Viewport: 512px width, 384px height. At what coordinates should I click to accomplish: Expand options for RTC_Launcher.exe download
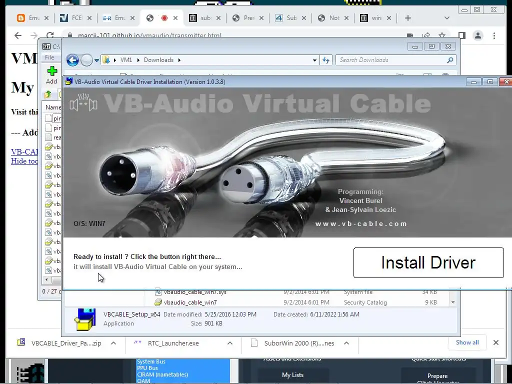point(230,343)
